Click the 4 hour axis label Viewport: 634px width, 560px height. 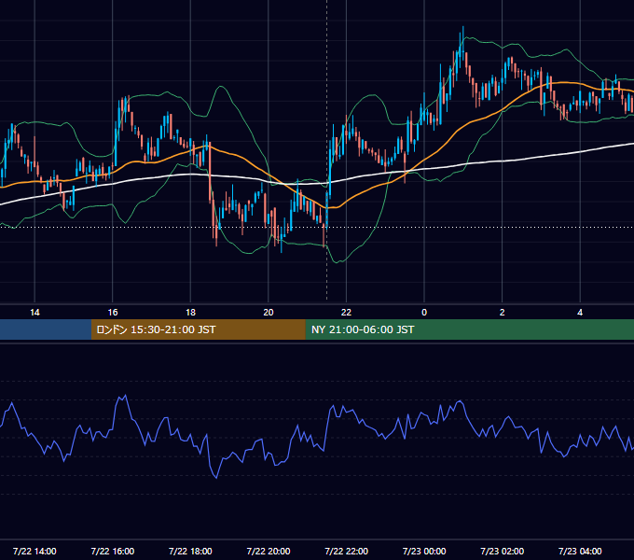coord(580,313)
